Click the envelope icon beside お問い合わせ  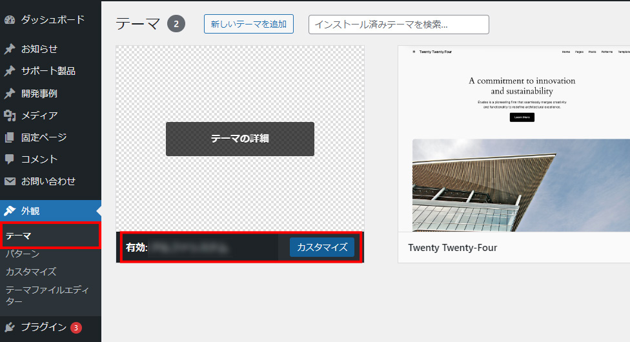click(10, 181)
